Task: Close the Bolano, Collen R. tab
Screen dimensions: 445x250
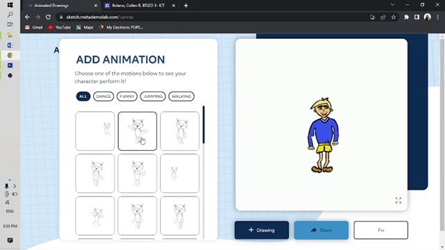Action: [x=174, y=6]
